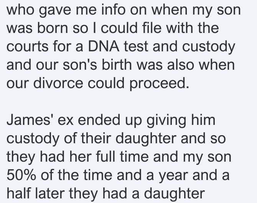Click the word "half" on the last line
Screen dimensions: 257x203
19,193
